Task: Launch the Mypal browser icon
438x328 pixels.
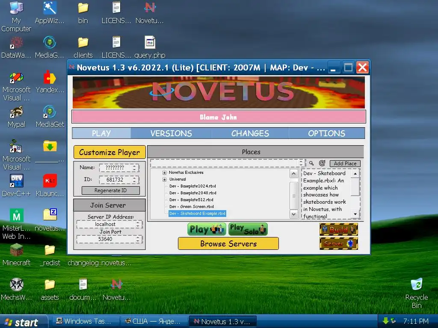Action: click(16, 116)
